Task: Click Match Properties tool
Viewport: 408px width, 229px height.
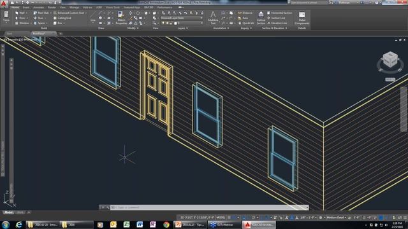Action: (121, 18)
